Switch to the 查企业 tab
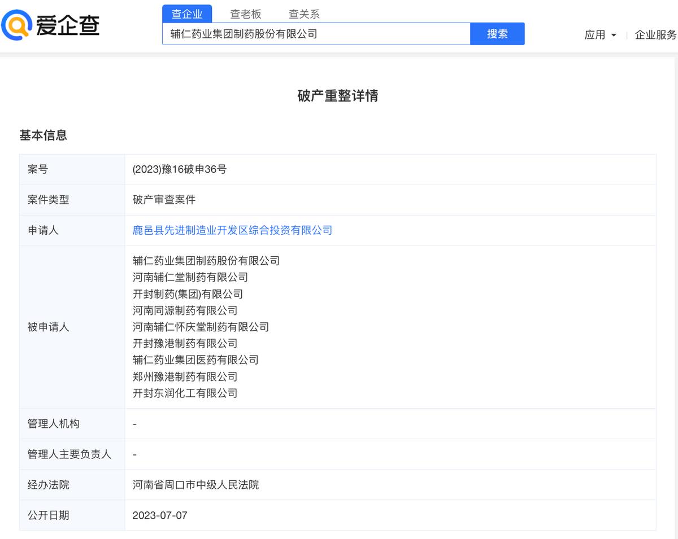678x539 pixels. point(187,14)
